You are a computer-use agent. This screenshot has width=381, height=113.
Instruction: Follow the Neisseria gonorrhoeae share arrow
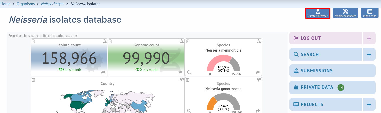coord(258,111)
